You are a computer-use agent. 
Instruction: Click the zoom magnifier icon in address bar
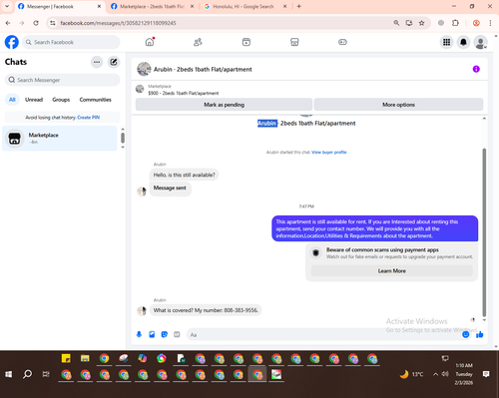[396, 23]
